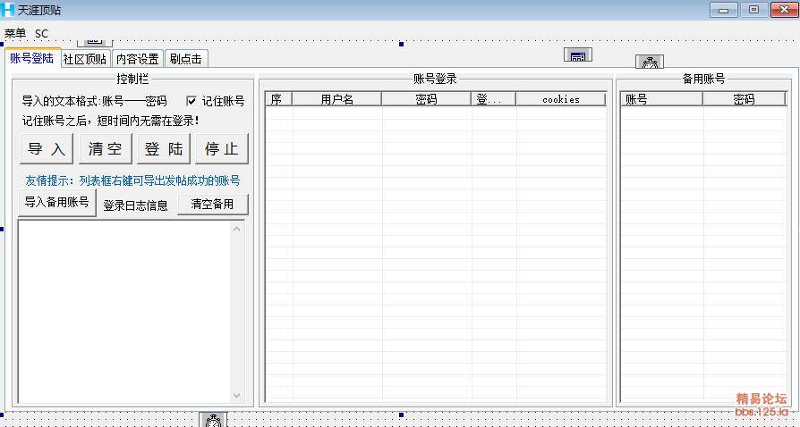Viewport: 800px width, 427px height.
Task: Click the 导入备用账号 button
Action: click(56, 202)
